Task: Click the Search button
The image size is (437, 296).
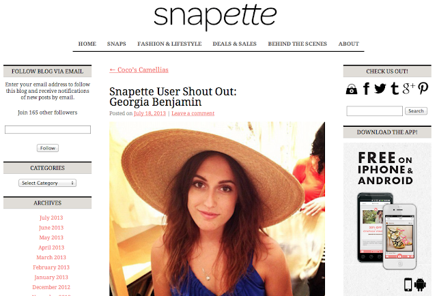Action: (416, 110)
